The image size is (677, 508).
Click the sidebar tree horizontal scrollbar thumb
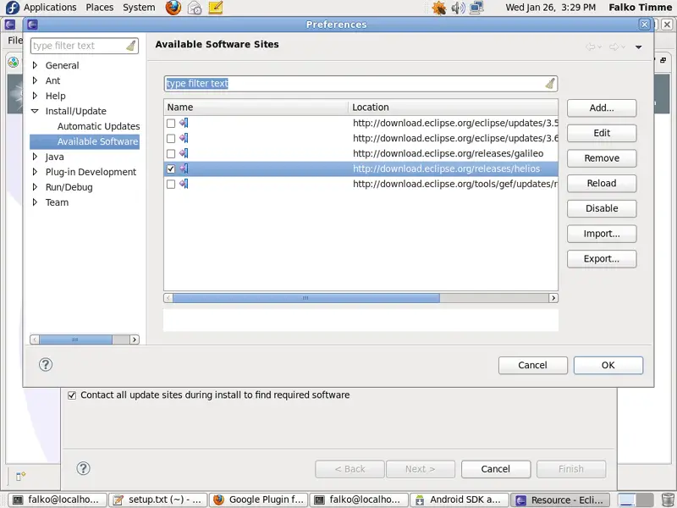[x=75, y=340]
